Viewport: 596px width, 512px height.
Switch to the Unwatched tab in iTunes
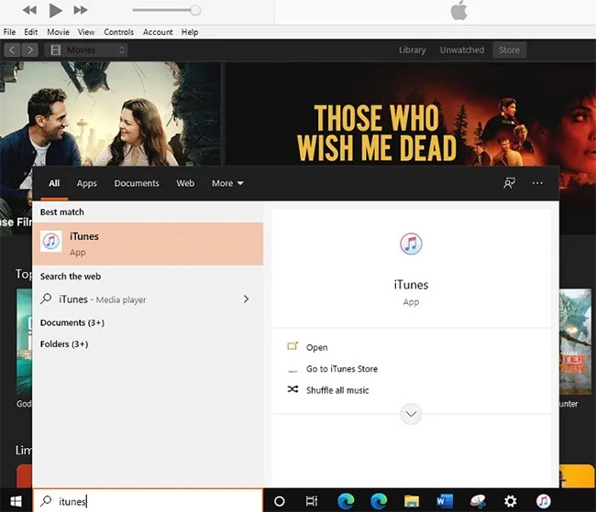[462, 49]
